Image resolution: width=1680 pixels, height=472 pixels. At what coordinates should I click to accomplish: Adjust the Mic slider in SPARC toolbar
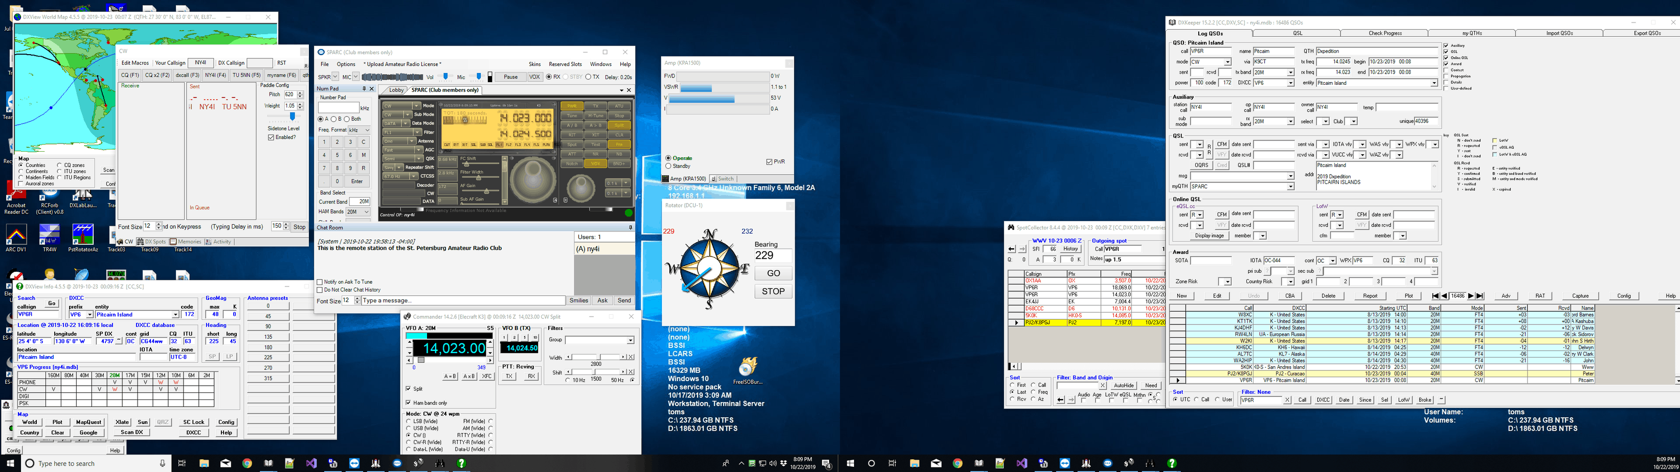click(x=478, y=77)
